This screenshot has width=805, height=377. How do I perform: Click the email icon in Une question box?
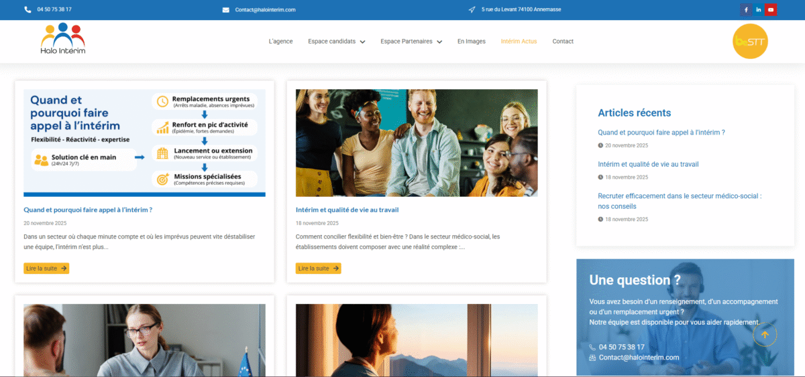pos(592,358)
